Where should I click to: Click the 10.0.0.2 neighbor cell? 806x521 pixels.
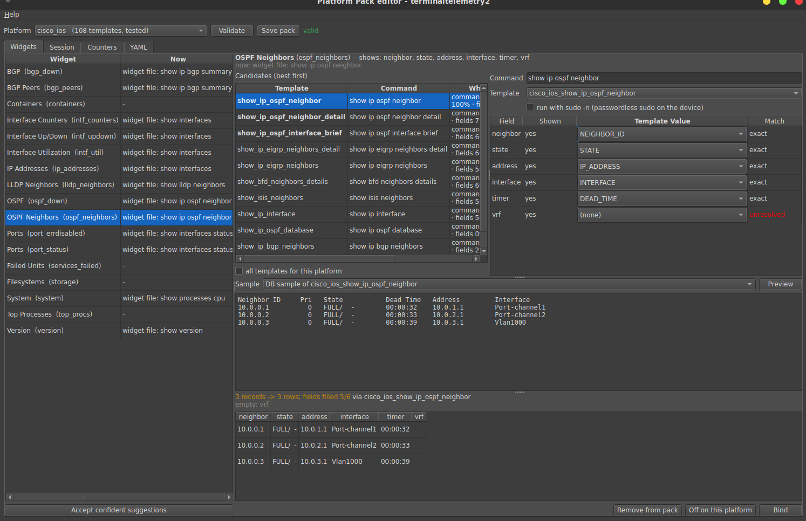[252, 445]
